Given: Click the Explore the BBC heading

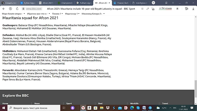Looking at the screenshot, I should (x=16, y=95).
